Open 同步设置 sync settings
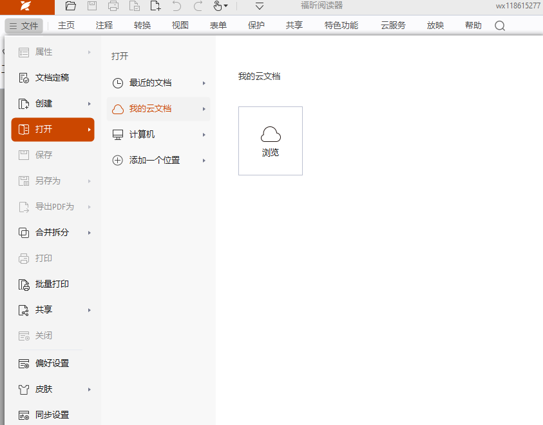Image resolution: width=543 pixels, height=425 pixels. [52, 415]
